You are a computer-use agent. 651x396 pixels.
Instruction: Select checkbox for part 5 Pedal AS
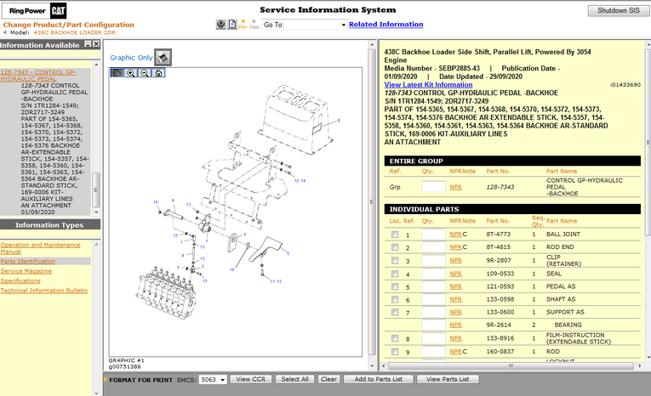[x=394, y=287]
